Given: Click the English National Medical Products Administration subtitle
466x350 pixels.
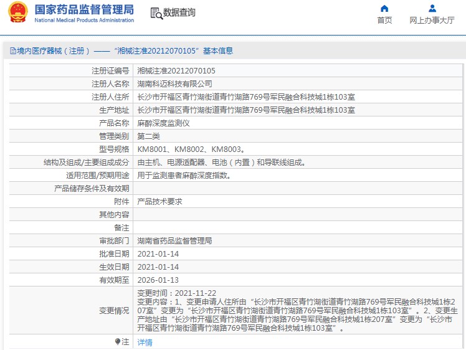Looking at the screenshot, I should pyautogui.click(x=84, y=21).
